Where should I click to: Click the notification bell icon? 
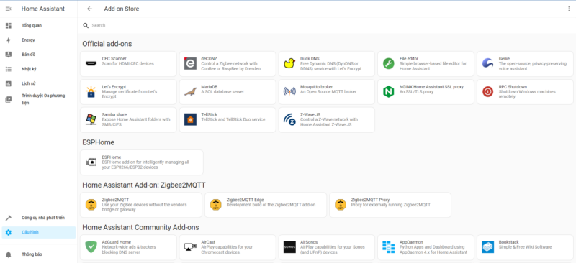click(x=9, y=254)
